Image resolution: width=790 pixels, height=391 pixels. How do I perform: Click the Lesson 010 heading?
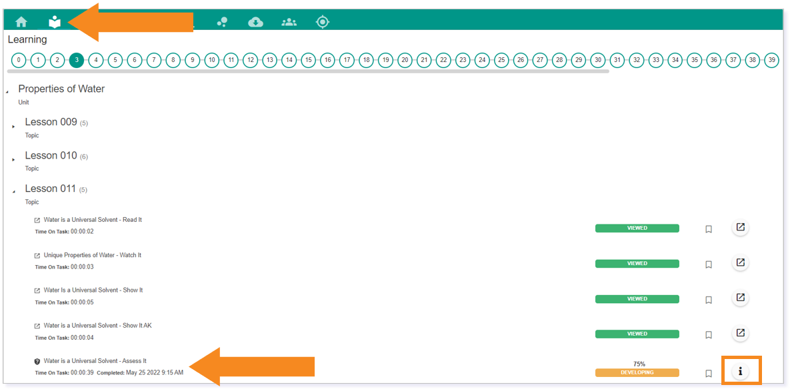(x=51, y=155)
